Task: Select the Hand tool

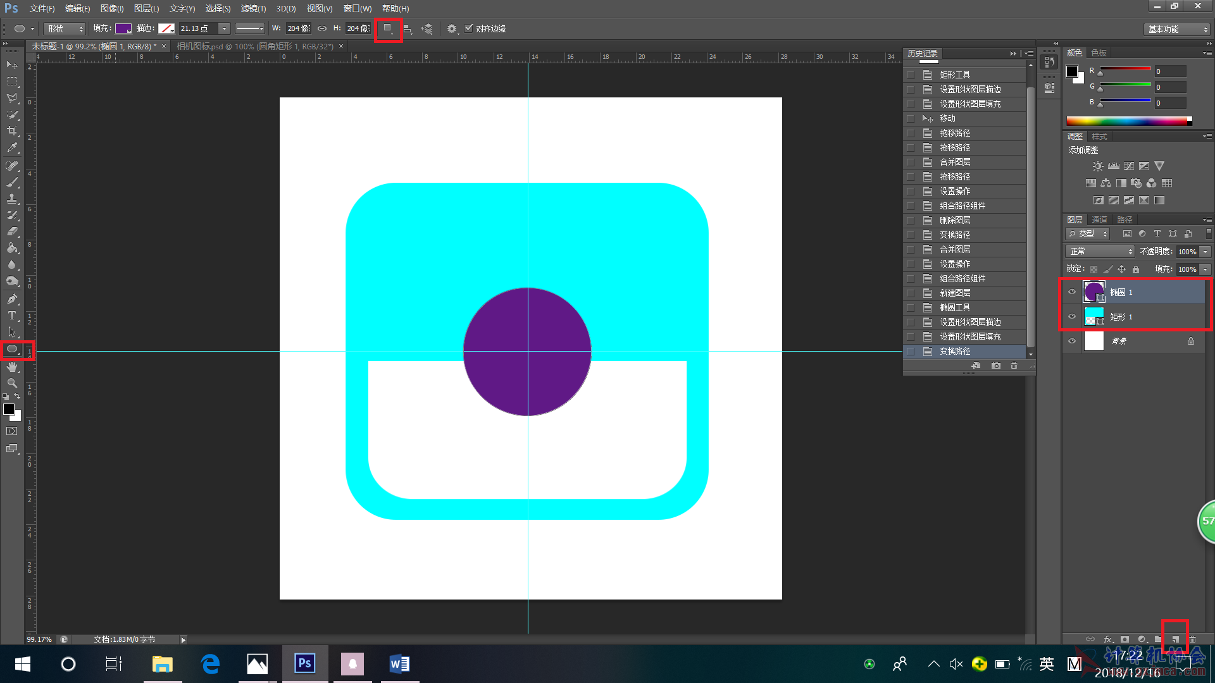Action: [12, 367]
